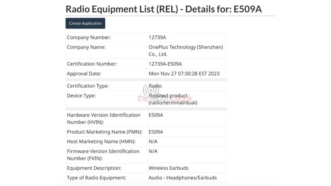Image resolution: width=331 pixels, height=186 pixels.
Task: Click the Hardware Version Identification Number label
Action: 103,119
